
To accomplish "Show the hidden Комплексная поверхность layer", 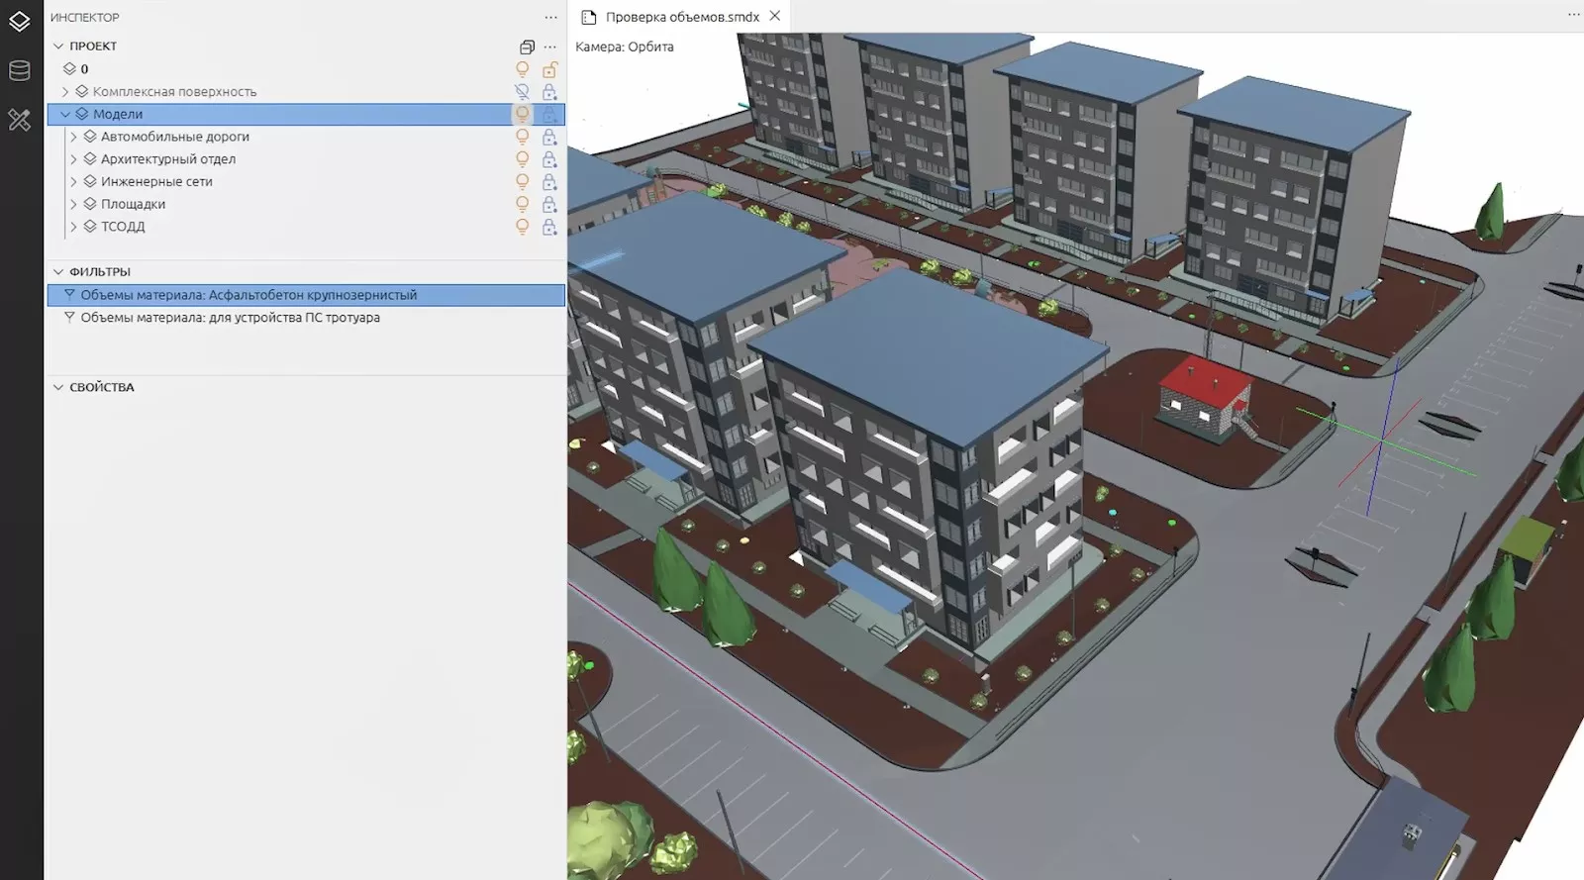I will [522, 92].
